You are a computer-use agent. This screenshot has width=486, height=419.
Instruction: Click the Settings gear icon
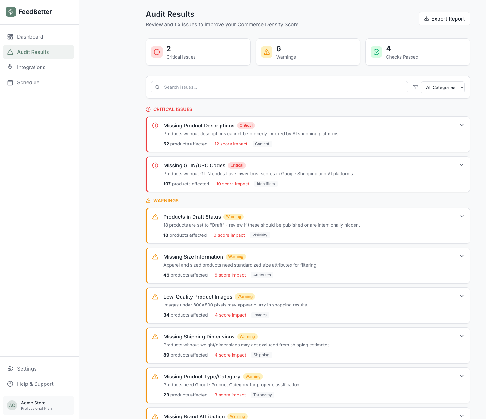[10, 369]
